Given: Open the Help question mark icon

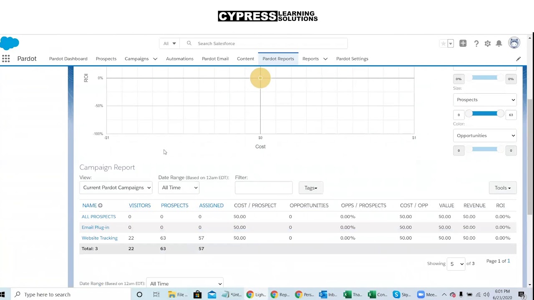Looking at the screenshot, I should (x=476, y=43).
